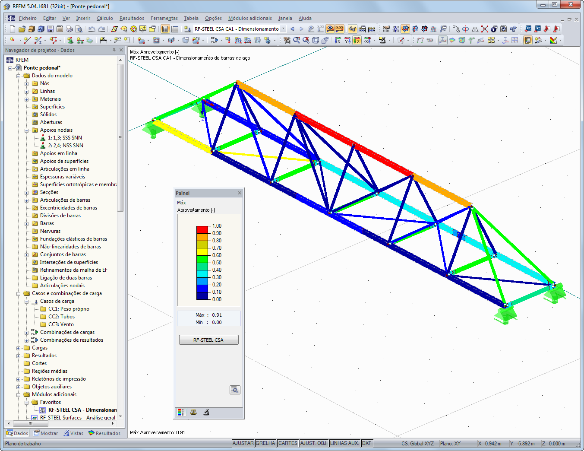
Task: Click the Print icon
Action: (69, 29)
